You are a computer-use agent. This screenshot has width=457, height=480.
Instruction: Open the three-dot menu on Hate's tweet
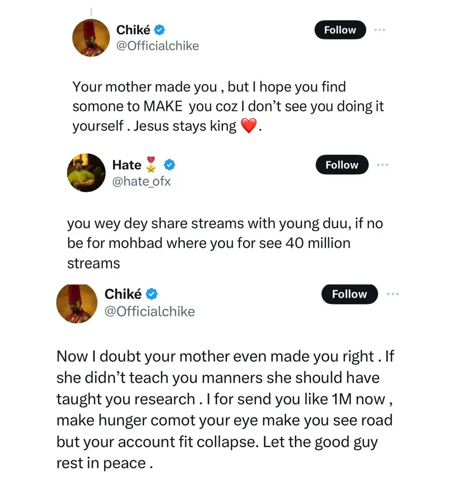(x=382, y=164)
